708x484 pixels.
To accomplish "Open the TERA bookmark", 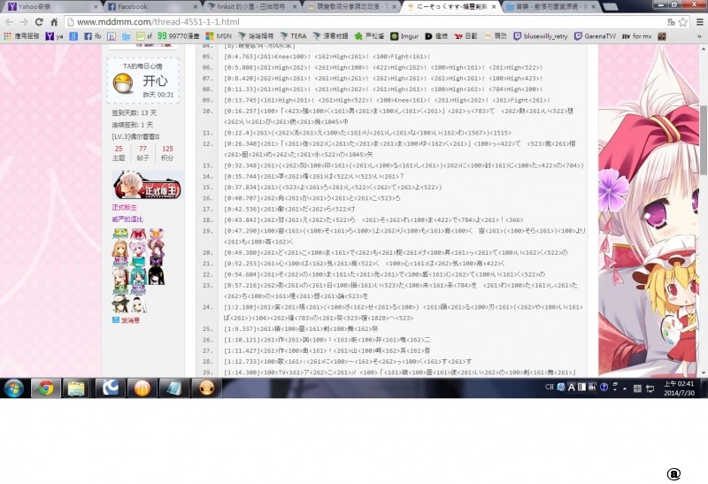I will (293, 36).
